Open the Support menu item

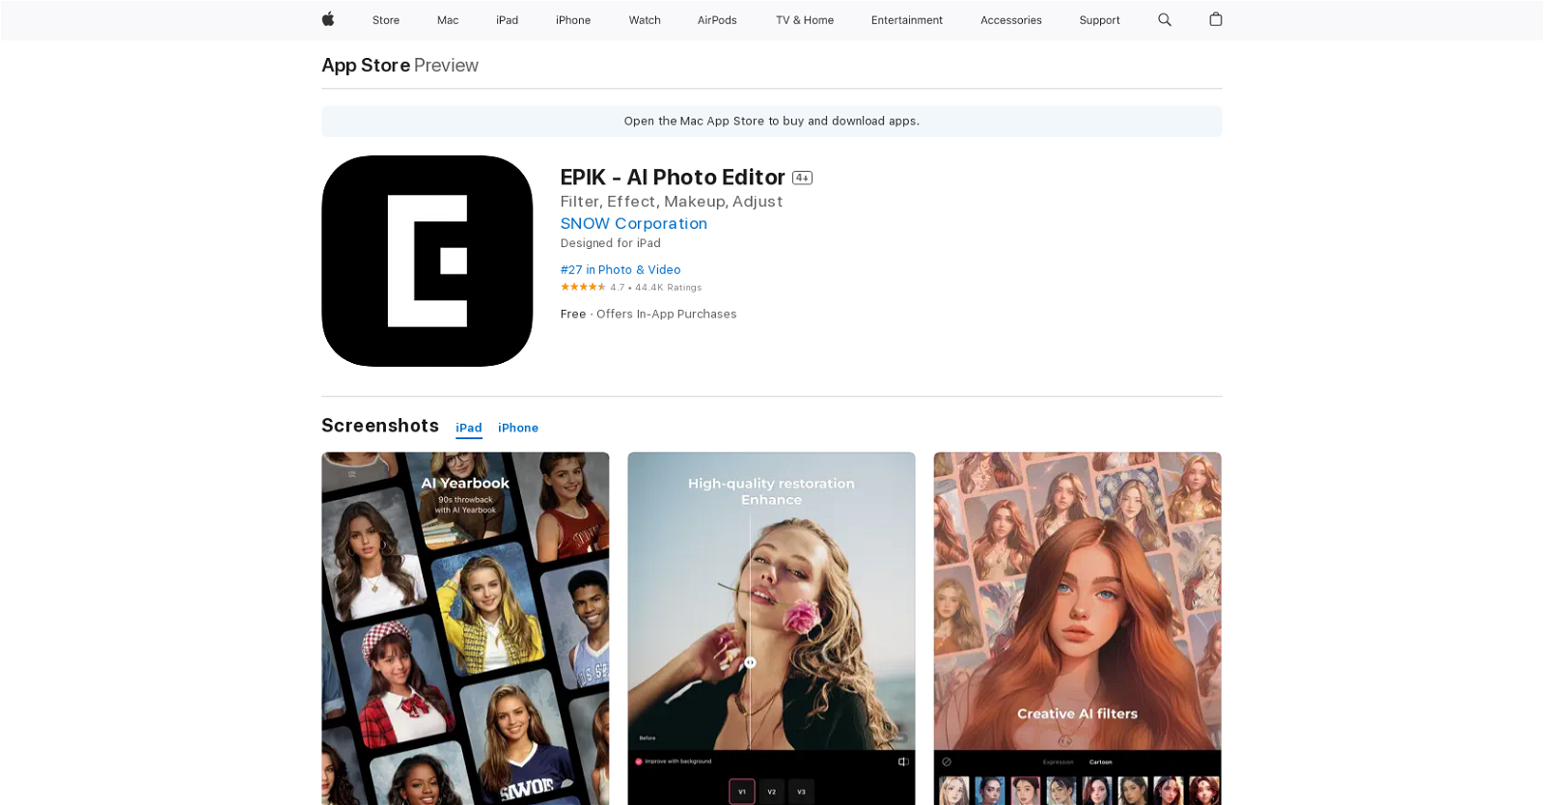[x=1099, y=20]
